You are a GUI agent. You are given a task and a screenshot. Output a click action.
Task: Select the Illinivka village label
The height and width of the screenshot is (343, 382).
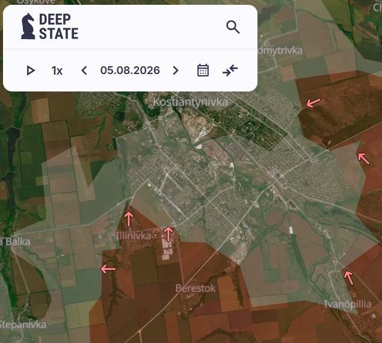[134, 236]
